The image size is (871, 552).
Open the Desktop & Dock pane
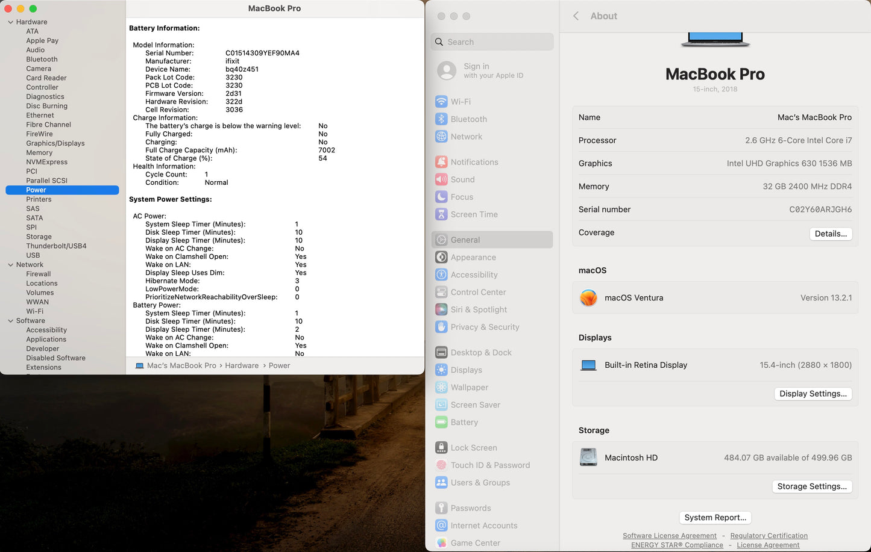click(480, 353)
